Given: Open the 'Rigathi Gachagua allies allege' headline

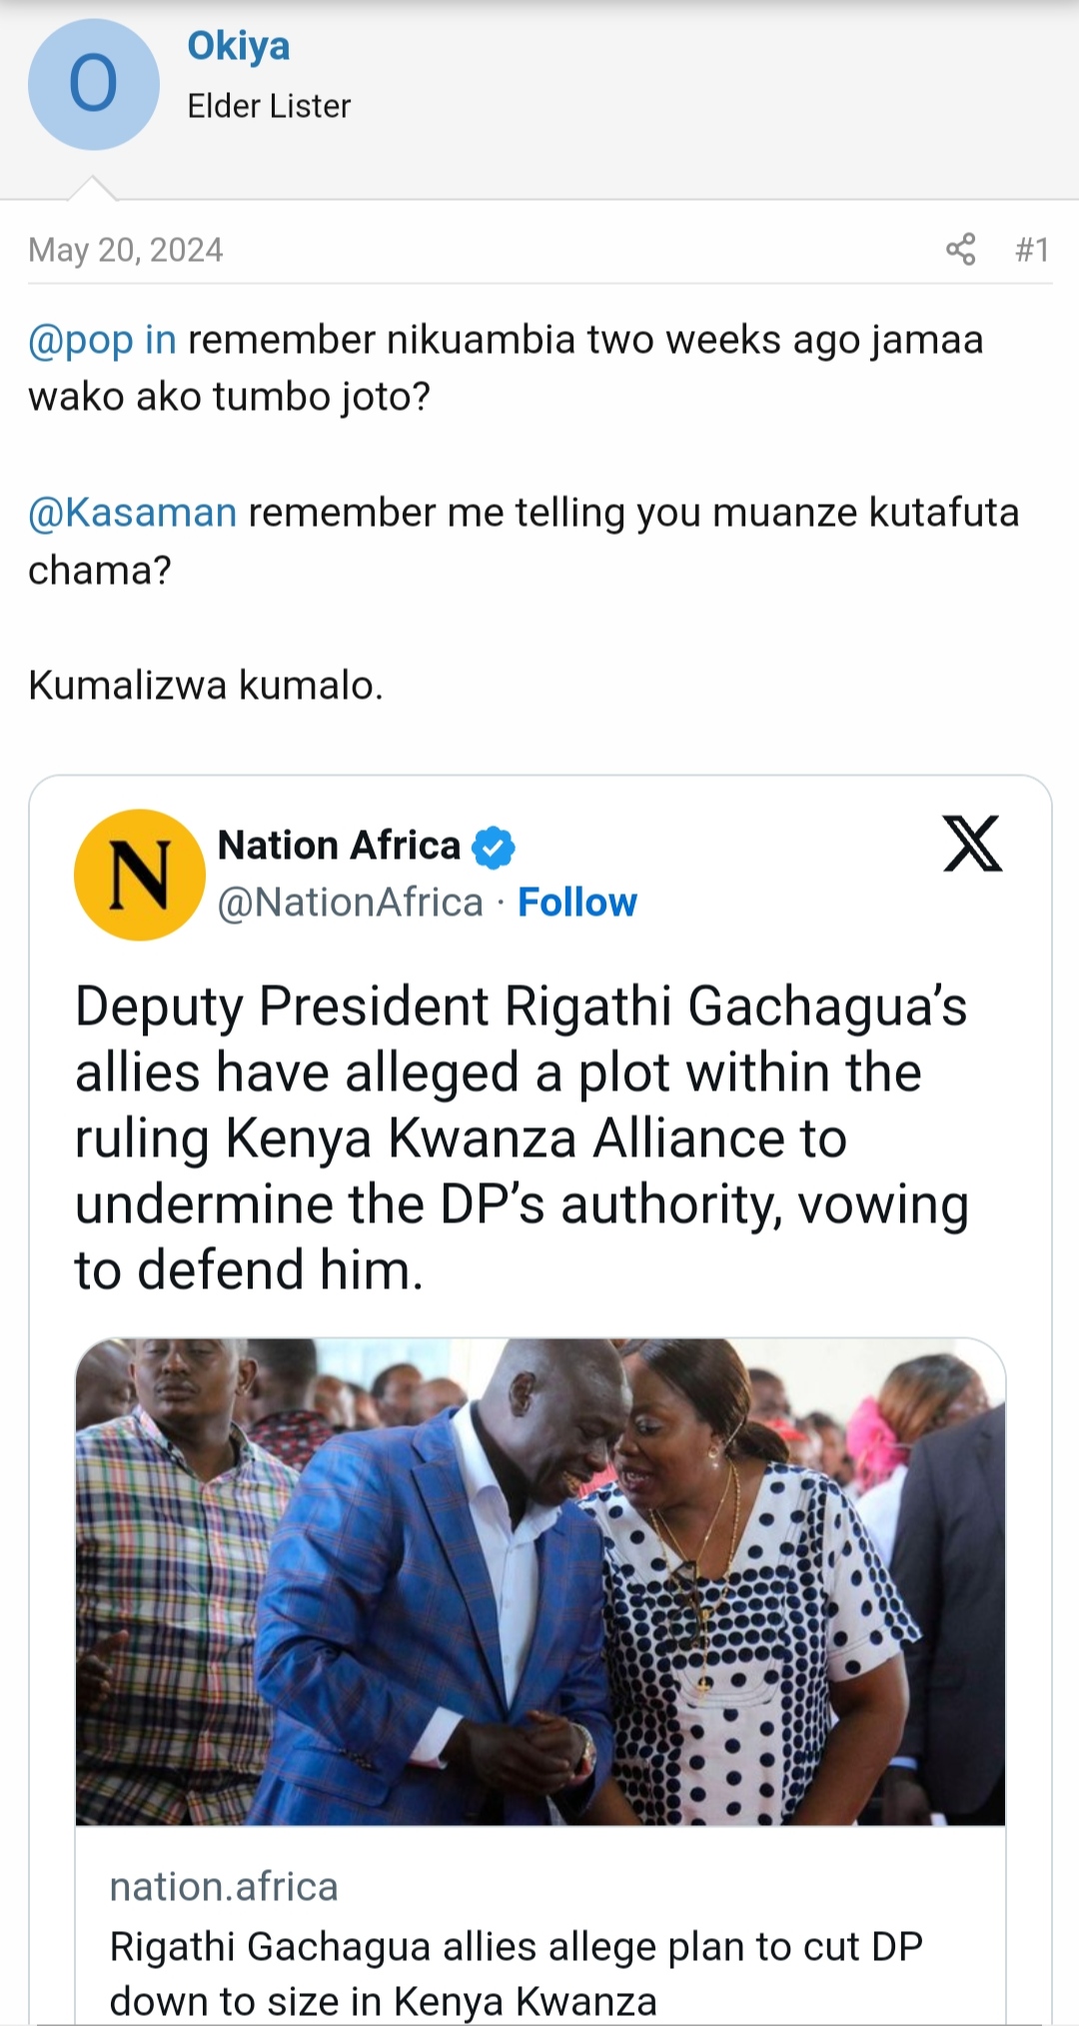Looking at the screenshot, I should 517,1973.
